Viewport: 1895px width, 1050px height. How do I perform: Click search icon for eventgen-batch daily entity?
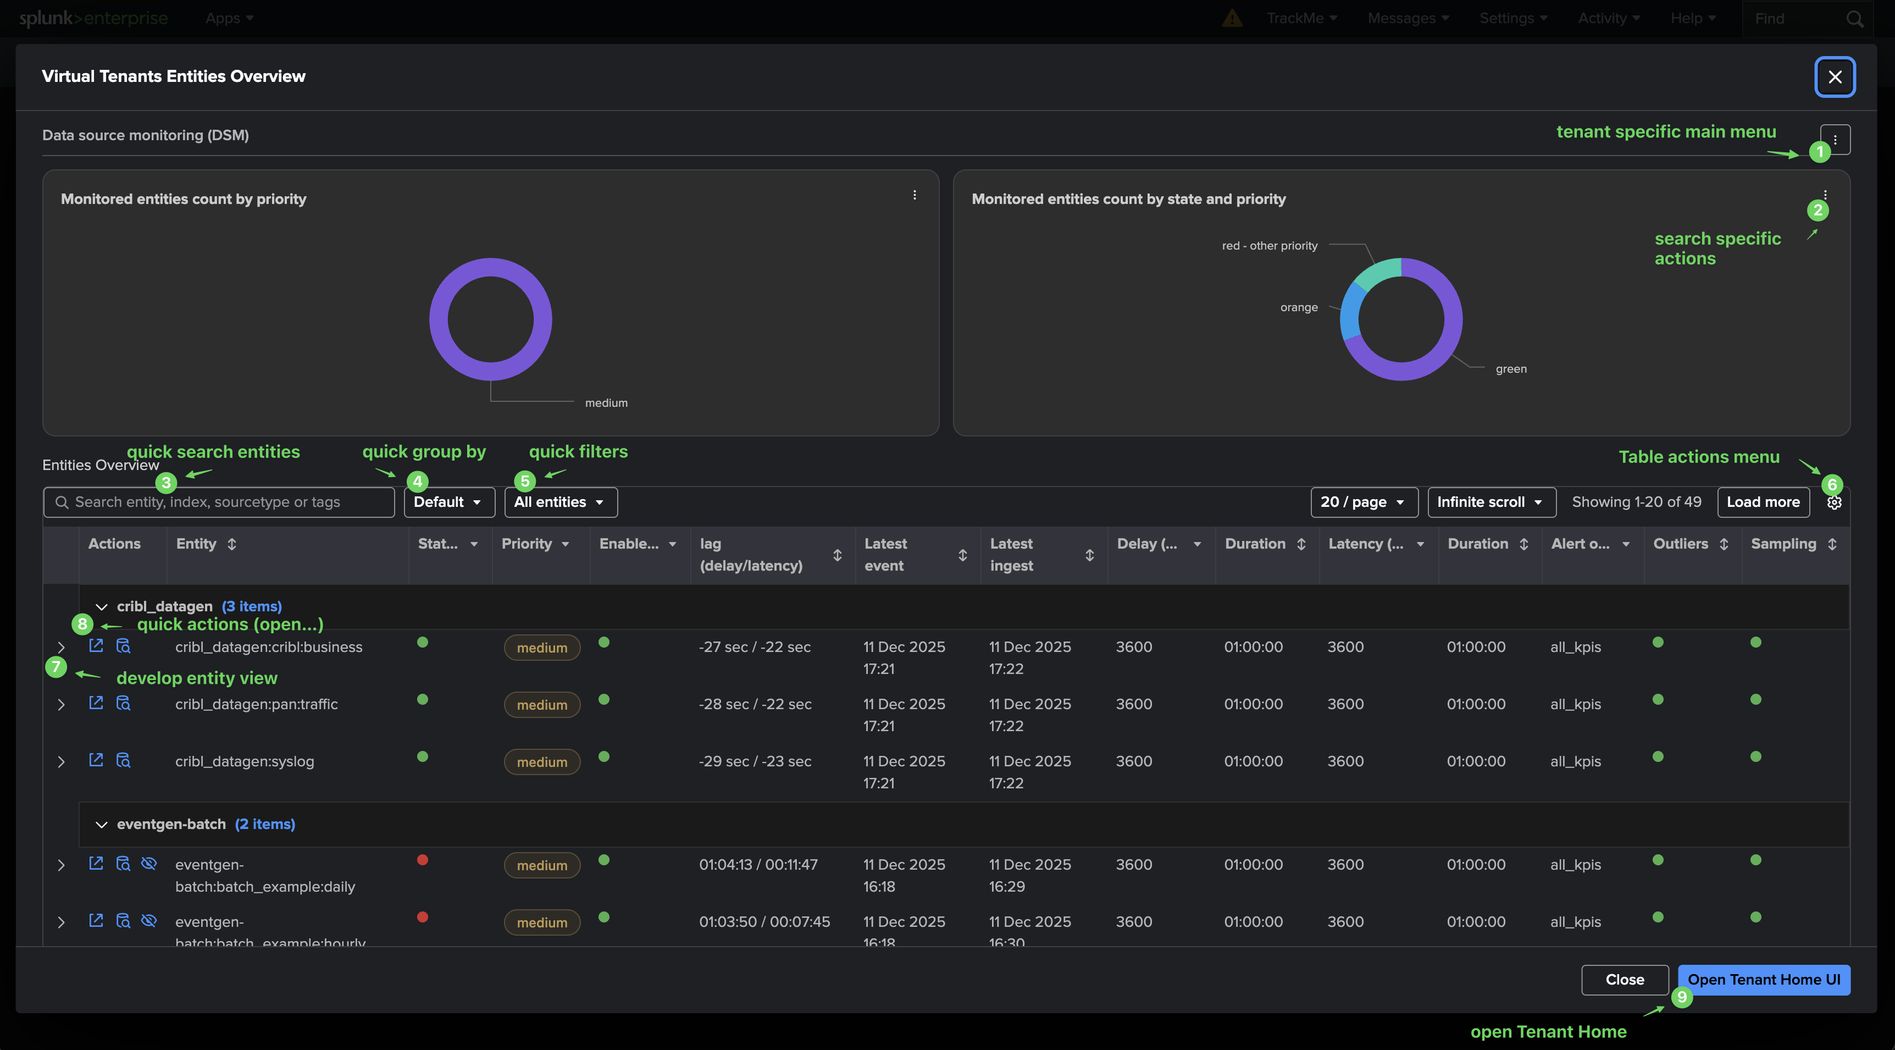123,864
